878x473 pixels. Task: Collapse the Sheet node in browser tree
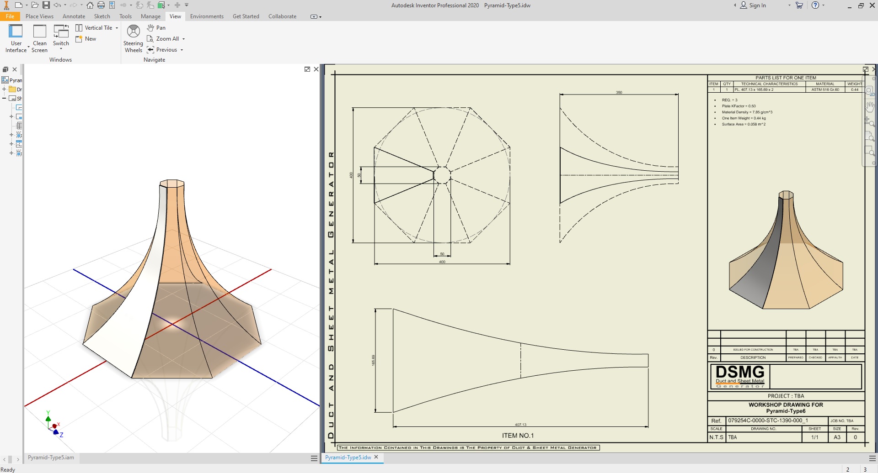click(4, 98)
